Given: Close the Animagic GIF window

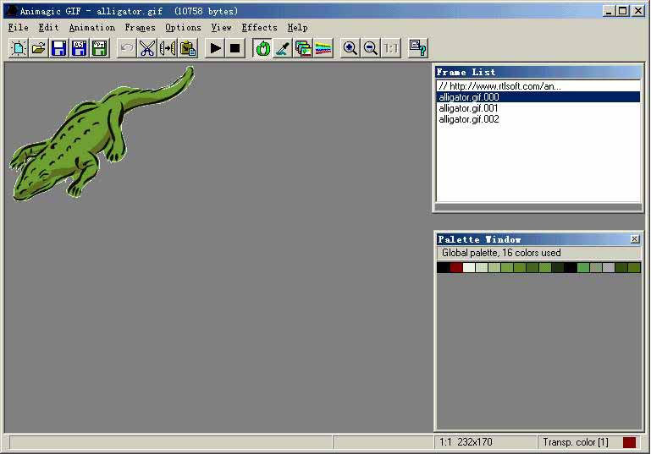Looking at the screenshot, I should pyautogui.click(x=638, y=11).
